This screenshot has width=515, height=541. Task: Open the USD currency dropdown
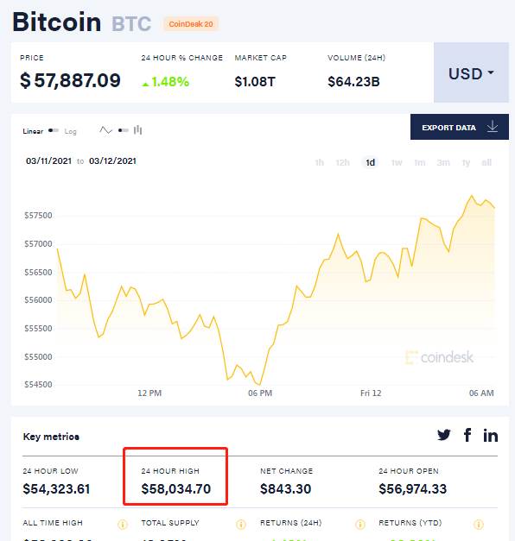pos(471,72)
